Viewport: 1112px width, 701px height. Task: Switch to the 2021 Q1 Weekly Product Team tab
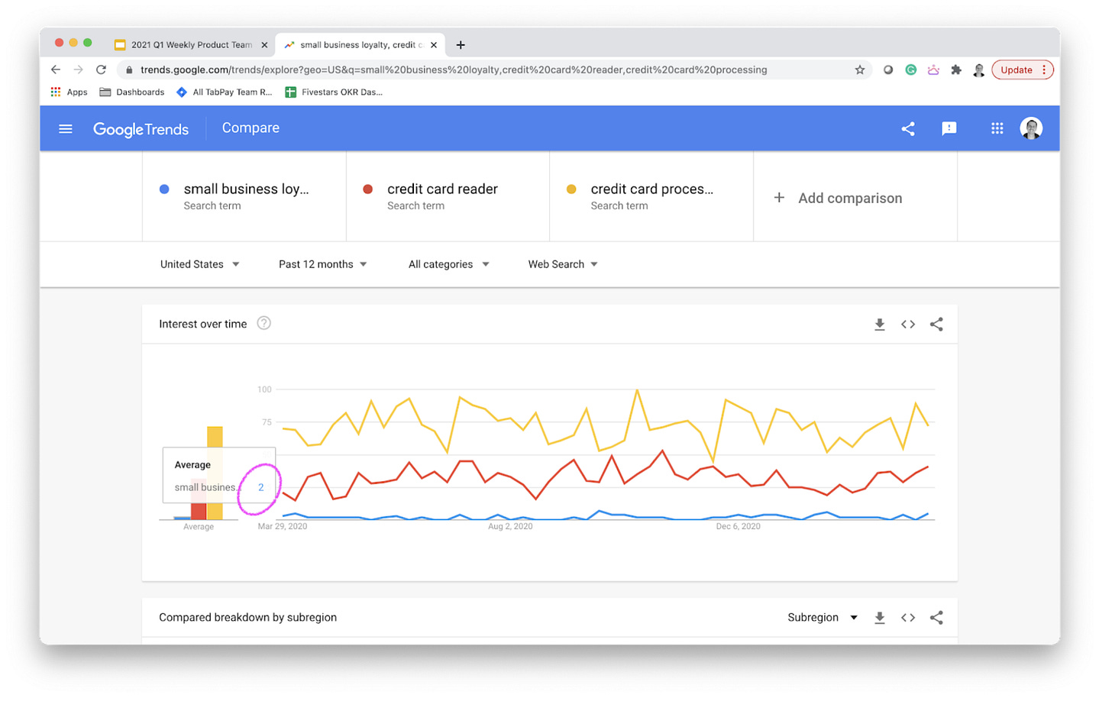pyautogui.click(x=191, y=45)
